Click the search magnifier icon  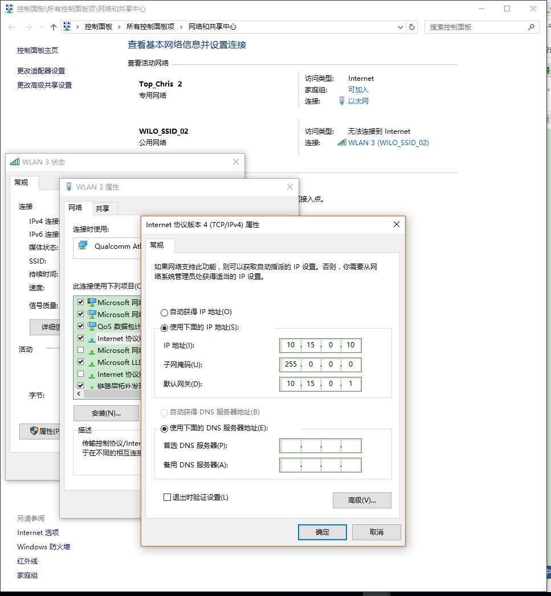(x=531, y=27)
